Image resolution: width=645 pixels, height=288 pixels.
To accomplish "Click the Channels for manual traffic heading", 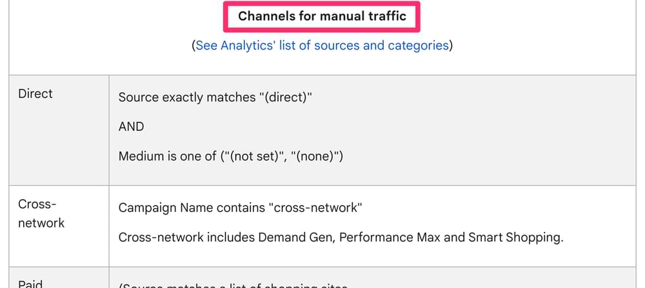I will (322, 17).
